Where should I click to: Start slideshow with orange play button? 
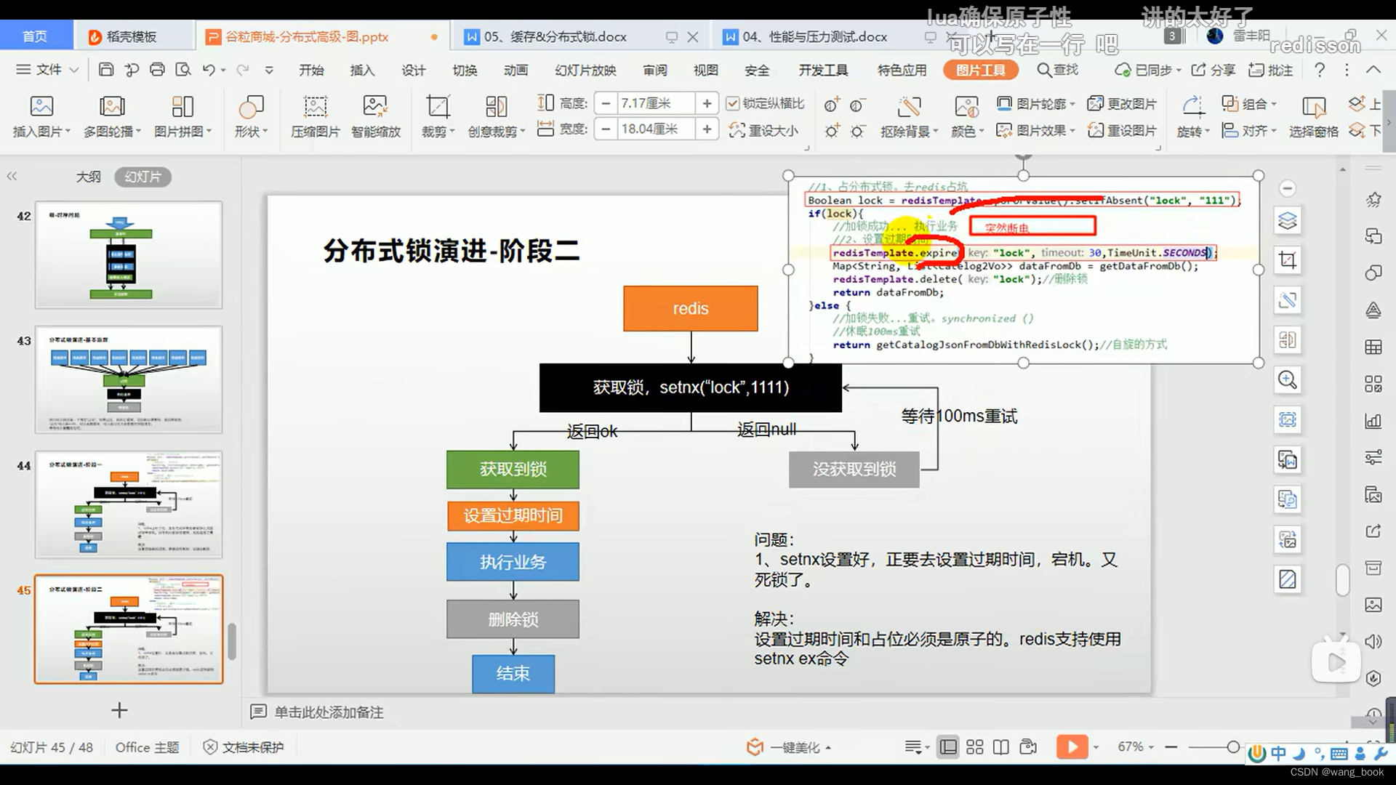pyautogui.click(x=1072, y=746)
